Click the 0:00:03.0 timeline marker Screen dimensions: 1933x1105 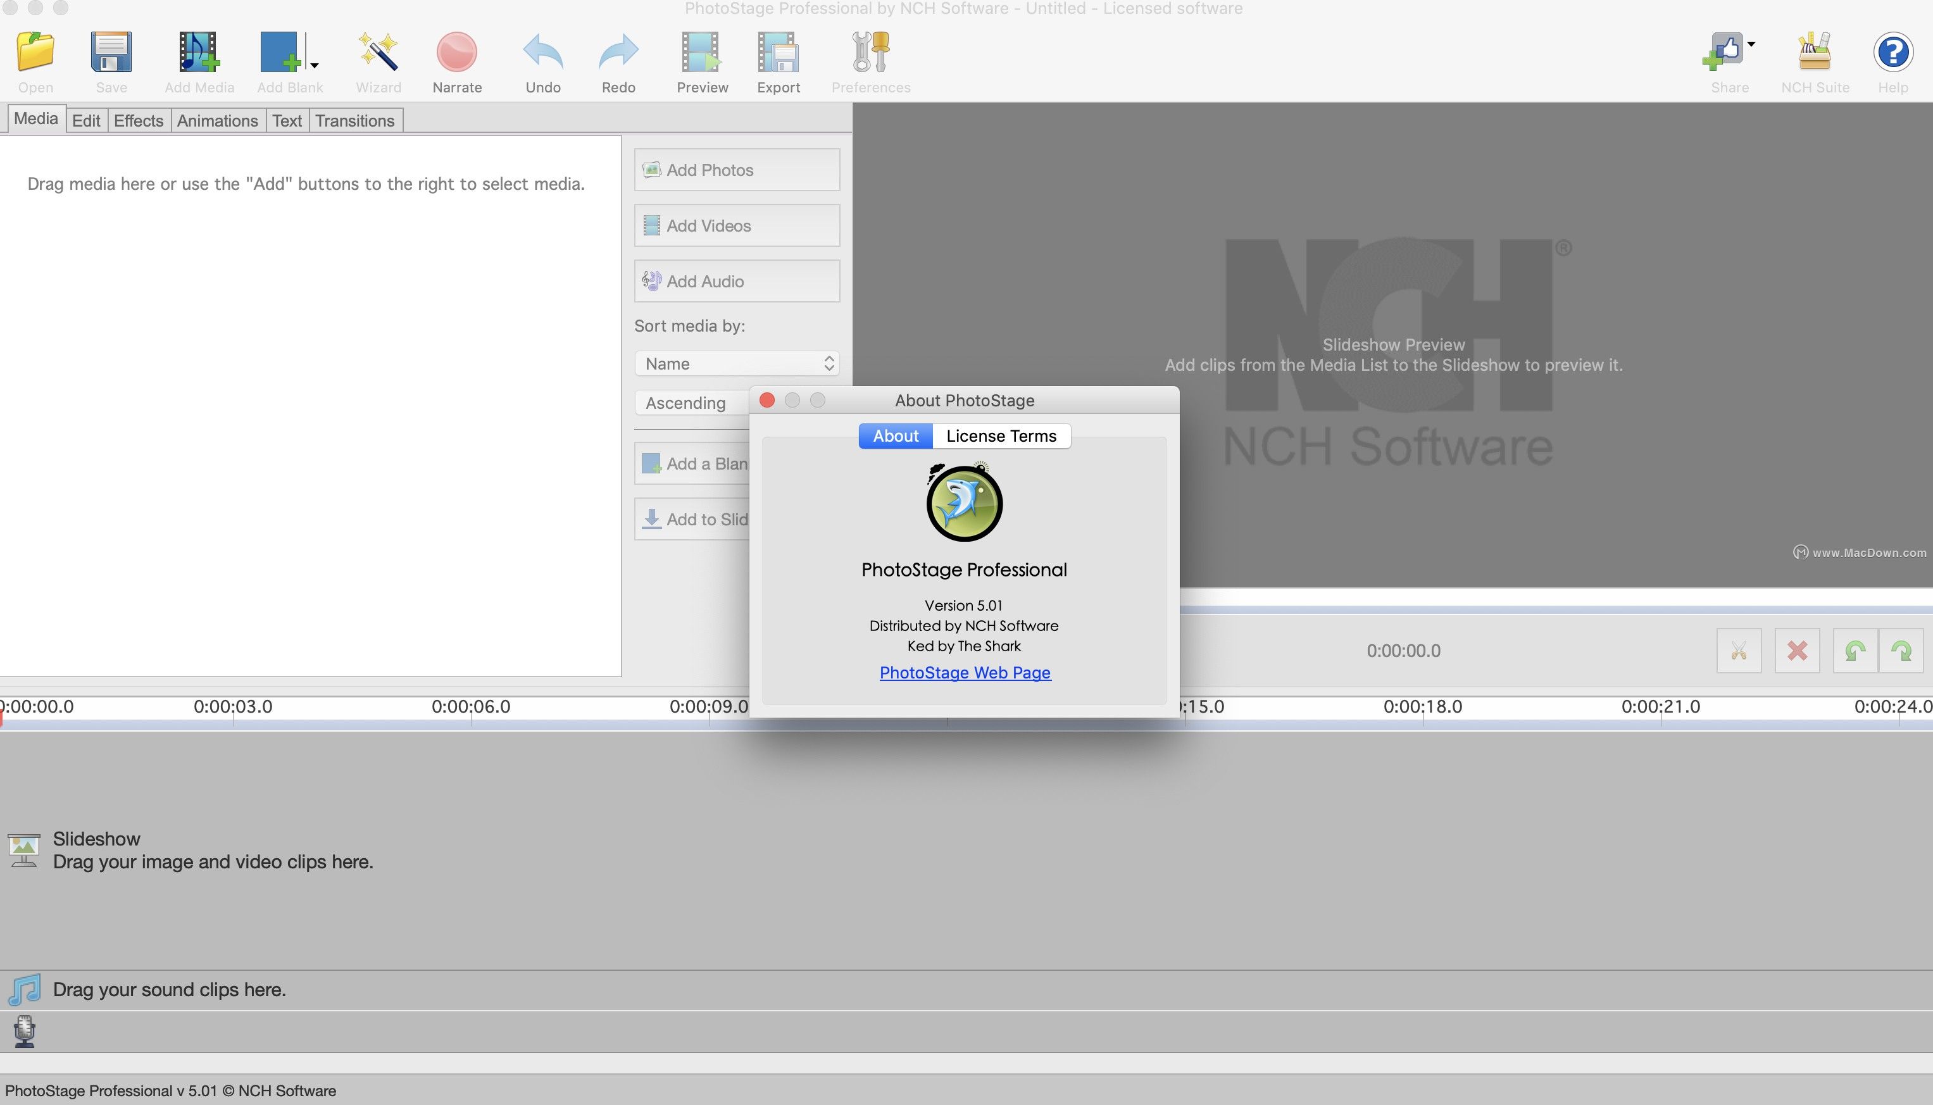click(x=233, y=706)
